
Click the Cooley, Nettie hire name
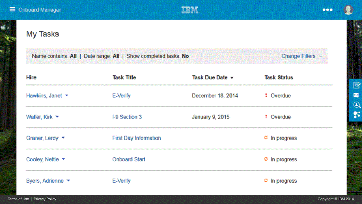pyautogui.click(x=42, y=159)
